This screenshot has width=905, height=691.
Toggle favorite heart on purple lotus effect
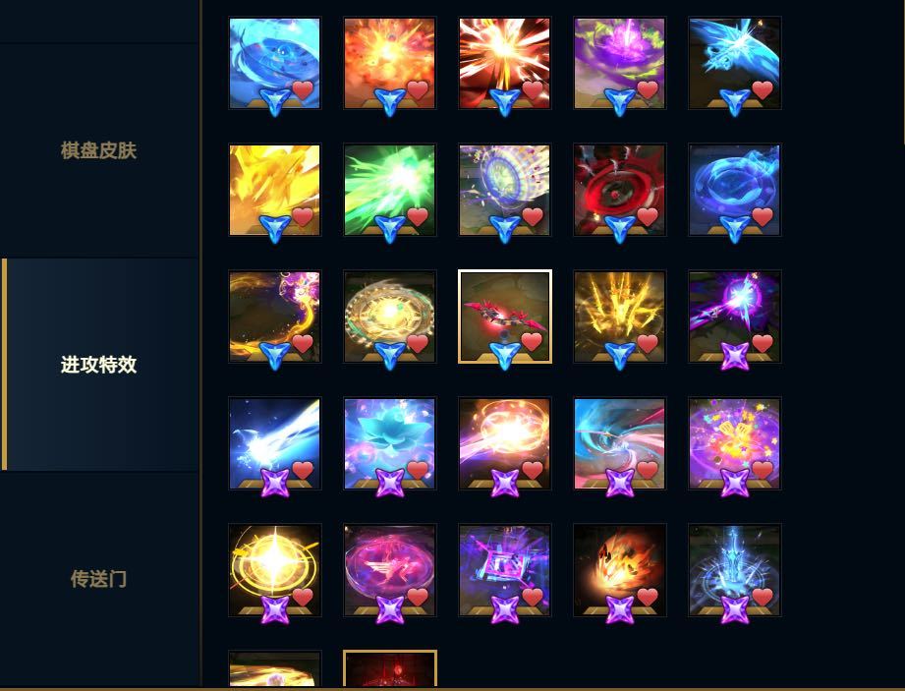coord(647,90)
